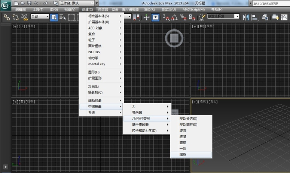The image size is (290, 173).
Task: Select the 波浪 space warp entry
Action: (x=191, y=130)
